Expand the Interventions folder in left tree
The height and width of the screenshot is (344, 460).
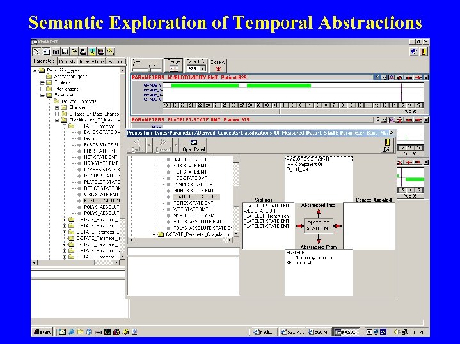(x=42, y=89)
